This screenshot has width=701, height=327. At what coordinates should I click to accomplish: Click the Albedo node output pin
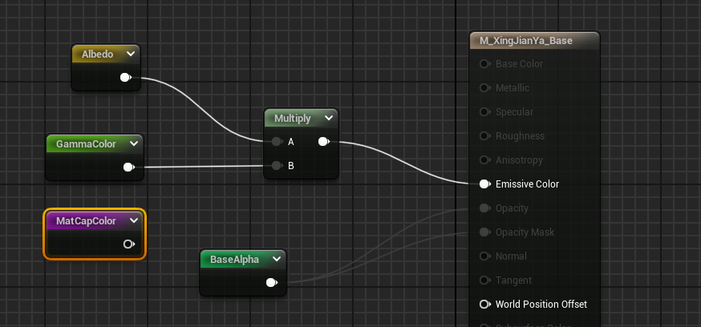[124, 78]
